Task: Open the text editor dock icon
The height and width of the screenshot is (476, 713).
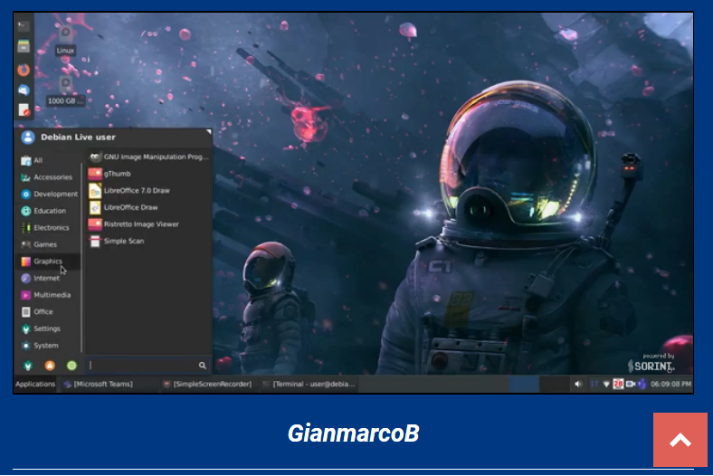Action: coord(24,110)
